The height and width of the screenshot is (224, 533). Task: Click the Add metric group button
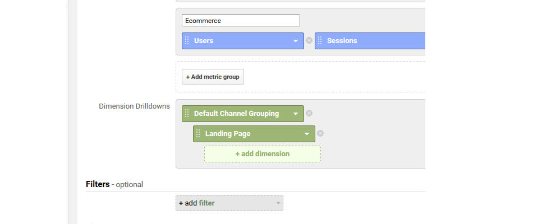(x=213, y=77)
